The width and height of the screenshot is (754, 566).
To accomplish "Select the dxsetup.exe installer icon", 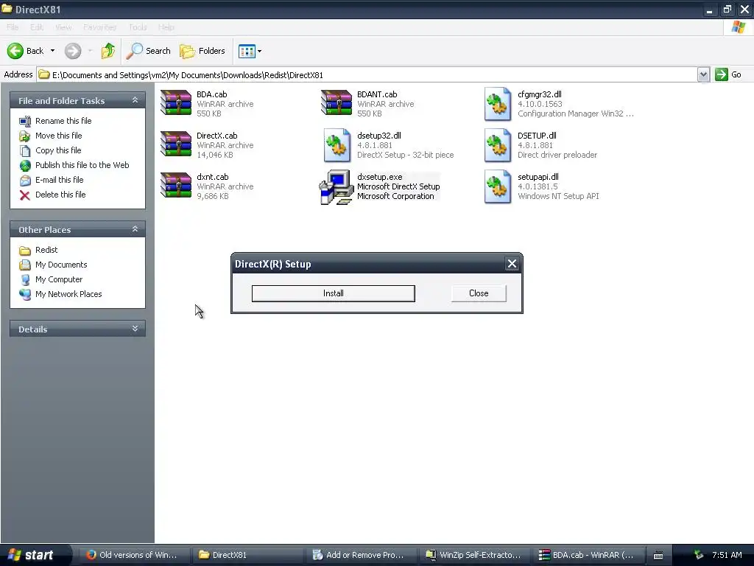I will [x=336, y=187].
